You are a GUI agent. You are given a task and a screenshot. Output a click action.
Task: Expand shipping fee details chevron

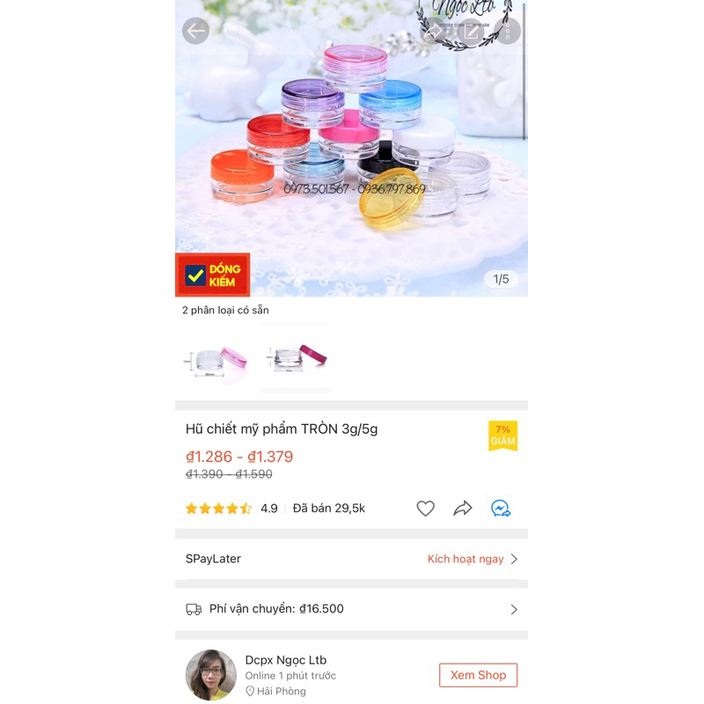click(515, 609)
